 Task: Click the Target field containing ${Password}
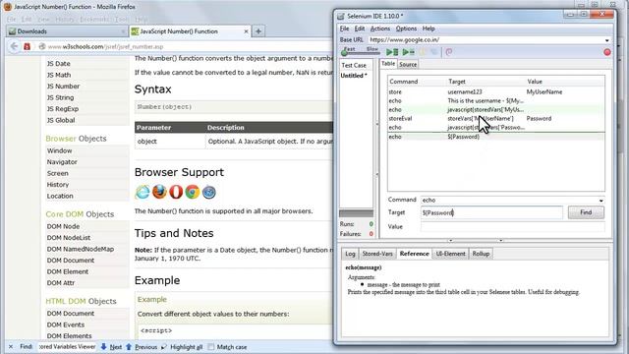click(x=491, y=212)
